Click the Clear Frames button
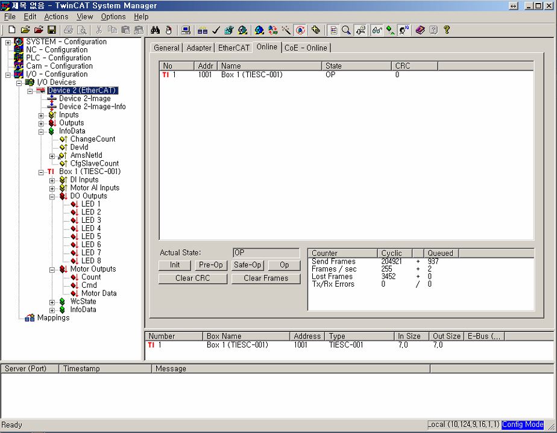Screen dimensions: 557x433 pyautogui.click(x=266, y=279)
